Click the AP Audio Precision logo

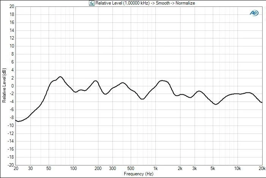coord(254,13)
